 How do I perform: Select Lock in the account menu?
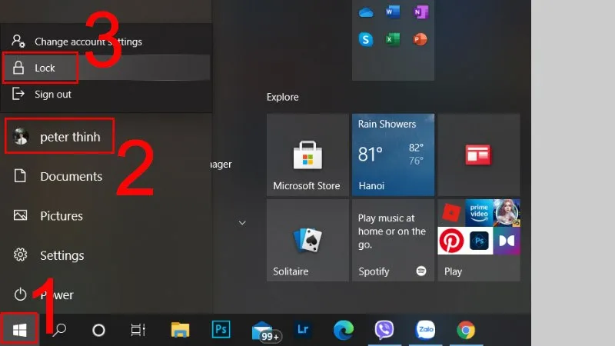click(45, 68)
